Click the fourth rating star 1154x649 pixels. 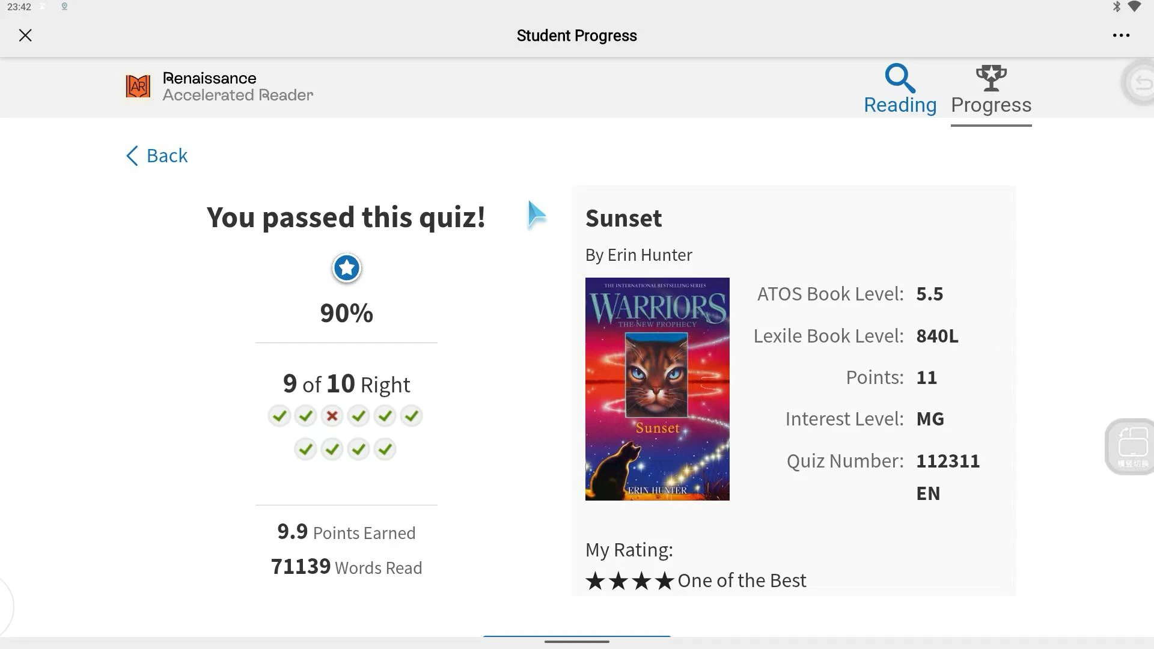click(664, 581)
